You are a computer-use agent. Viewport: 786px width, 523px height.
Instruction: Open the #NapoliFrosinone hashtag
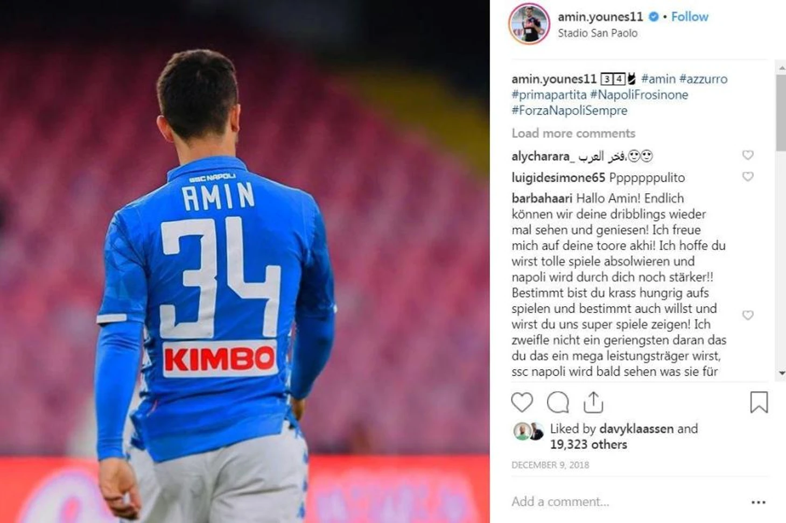tap(639, 95)
